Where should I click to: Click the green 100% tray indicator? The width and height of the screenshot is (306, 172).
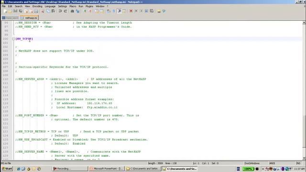tap(249, 169)
